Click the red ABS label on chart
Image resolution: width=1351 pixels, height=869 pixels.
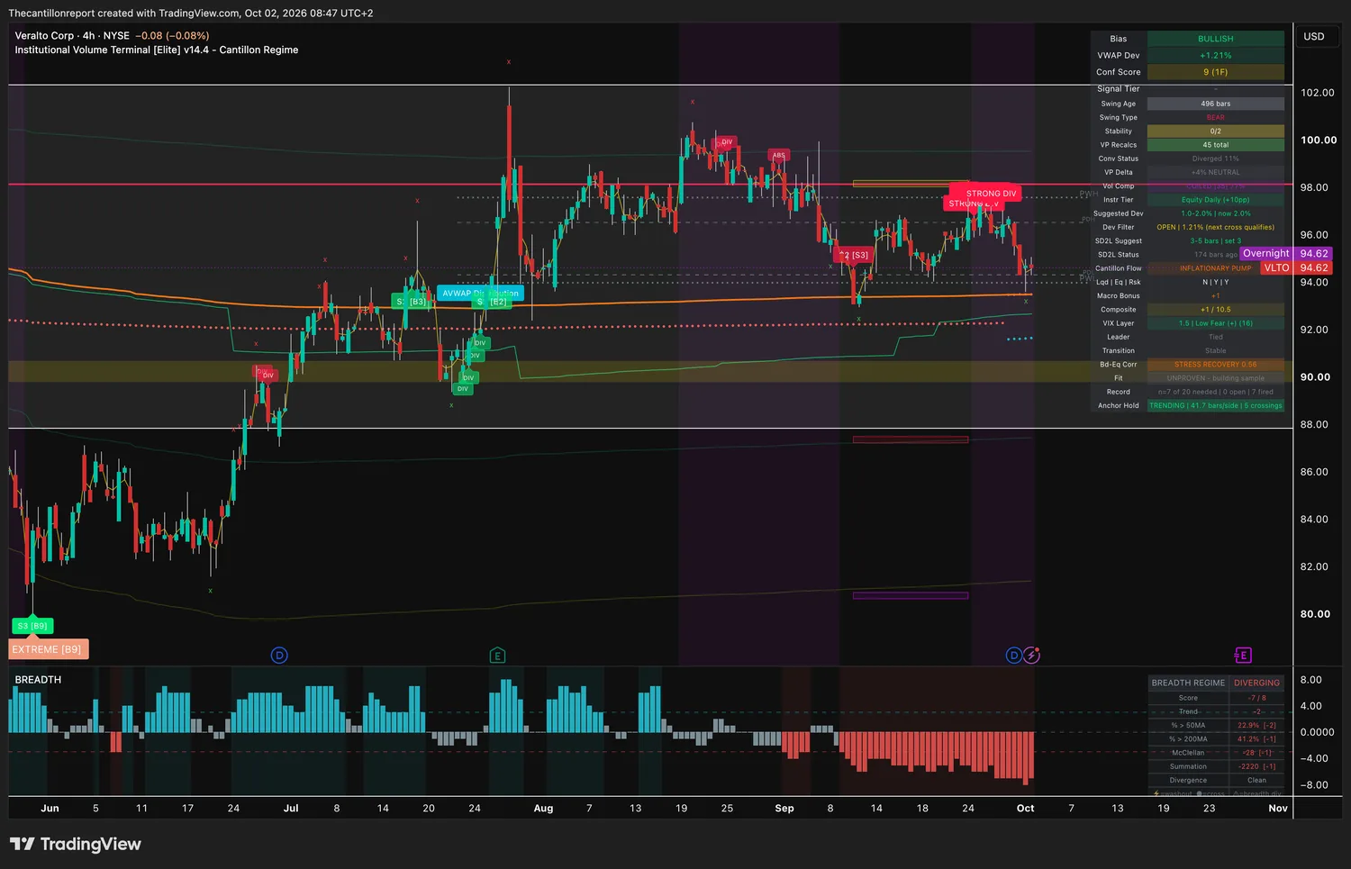pos(779,156)
